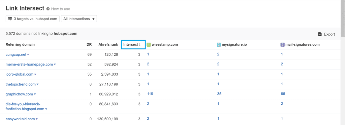Open the All intersections dropdown
This screenshot has height=125, width=345.
tap(79, 19)
